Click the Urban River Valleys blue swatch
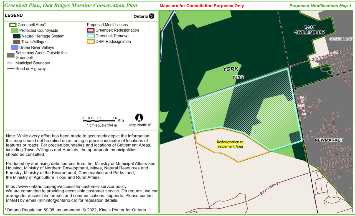This screenshot has width=355, height=216. click(x=14, y=47)
